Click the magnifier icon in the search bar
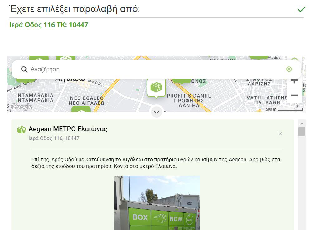The image size is (315, 230). pos(24,69)
